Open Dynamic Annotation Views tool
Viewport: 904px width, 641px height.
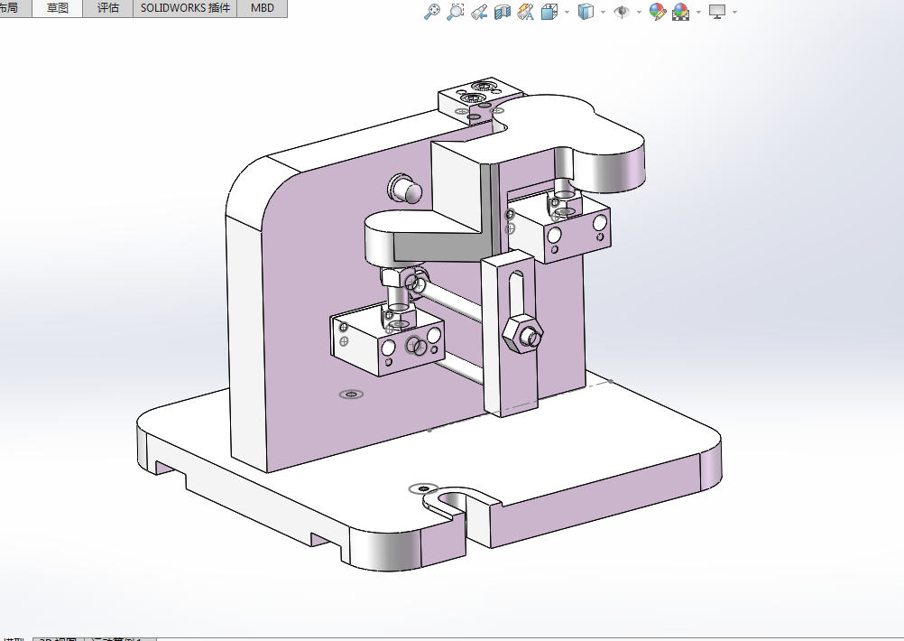pos(525,12)
